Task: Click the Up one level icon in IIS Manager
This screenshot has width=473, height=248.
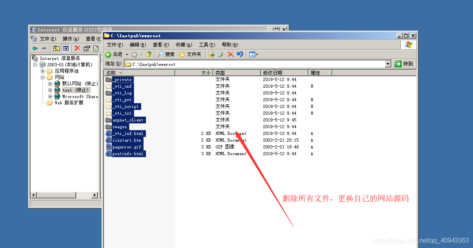Action: (56, 48)
